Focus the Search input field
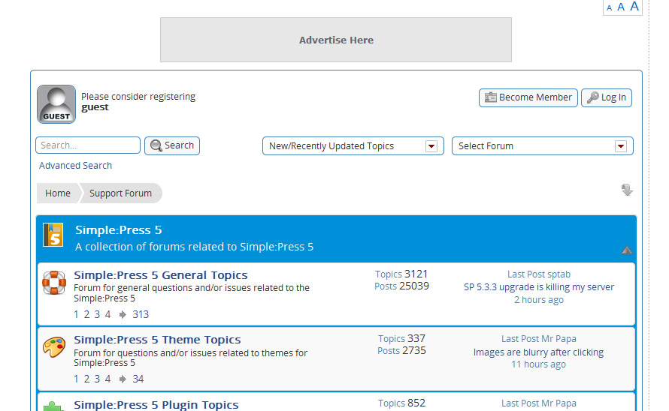 point(88,145)
